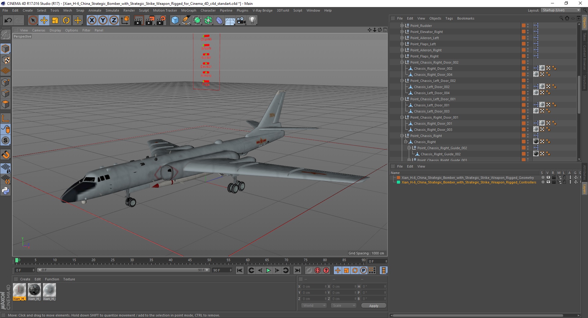The image size is (588, 318).
Task: Click the timeline range slider bar
Action: [123, 270]
